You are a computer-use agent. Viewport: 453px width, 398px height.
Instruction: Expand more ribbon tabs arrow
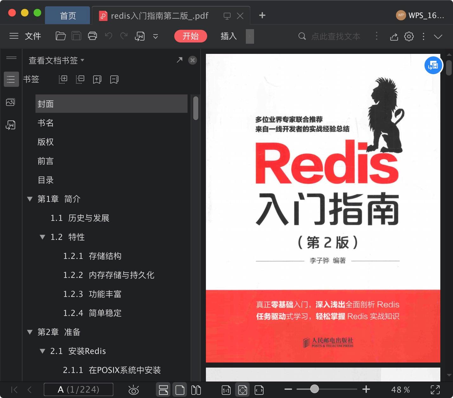pos(250,36)
